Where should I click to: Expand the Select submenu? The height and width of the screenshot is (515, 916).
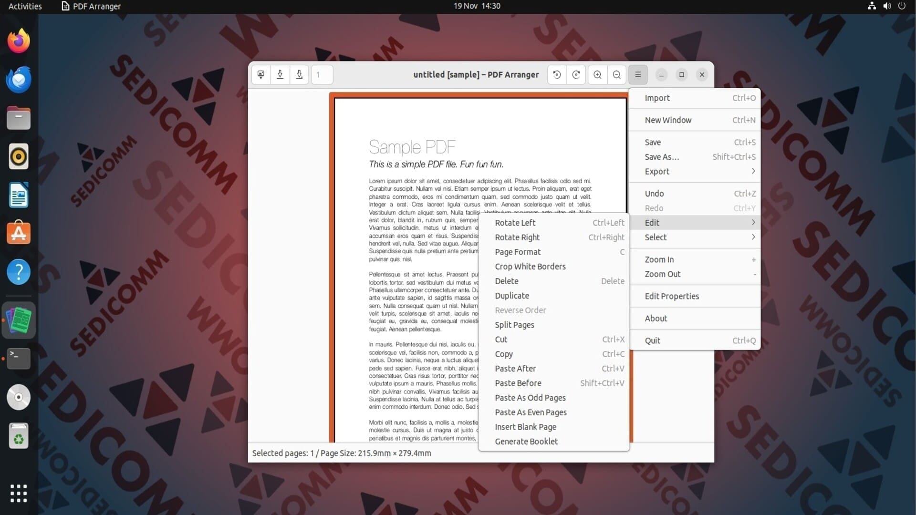(x=695, y=237)
